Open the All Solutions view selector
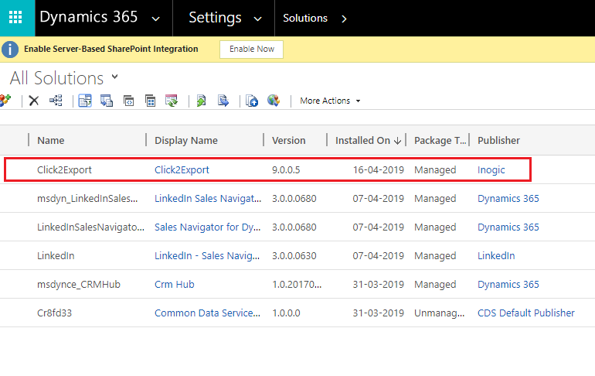 point(114,77)
